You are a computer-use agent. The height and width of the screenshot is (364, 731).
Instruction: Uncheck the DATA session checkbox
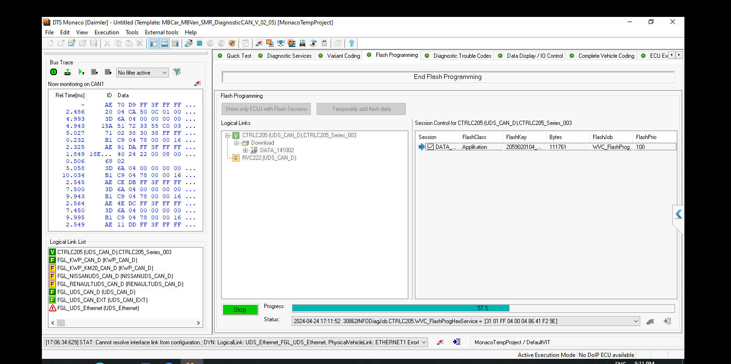[x=430, y=147]
